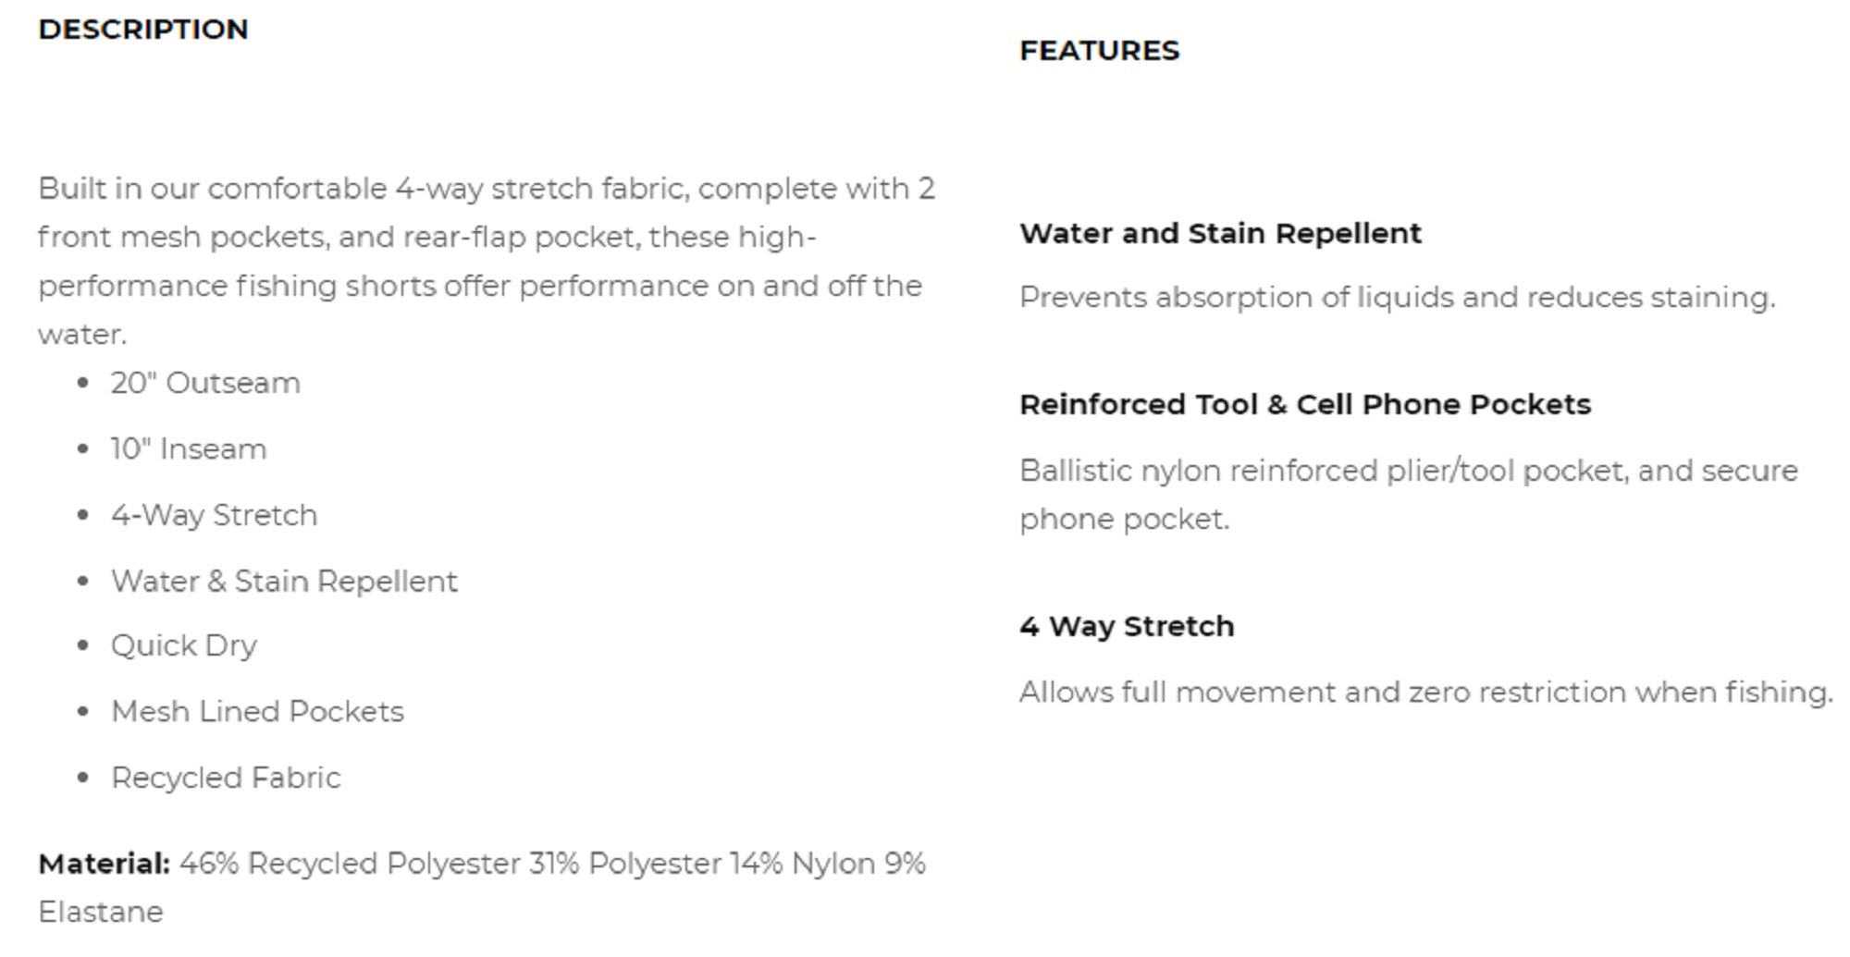The height and width of the screenshot is (957, 1850).
Task: Click Reinforced Tool & Cell Phone Pockets heading
Action: point(1304,405)
